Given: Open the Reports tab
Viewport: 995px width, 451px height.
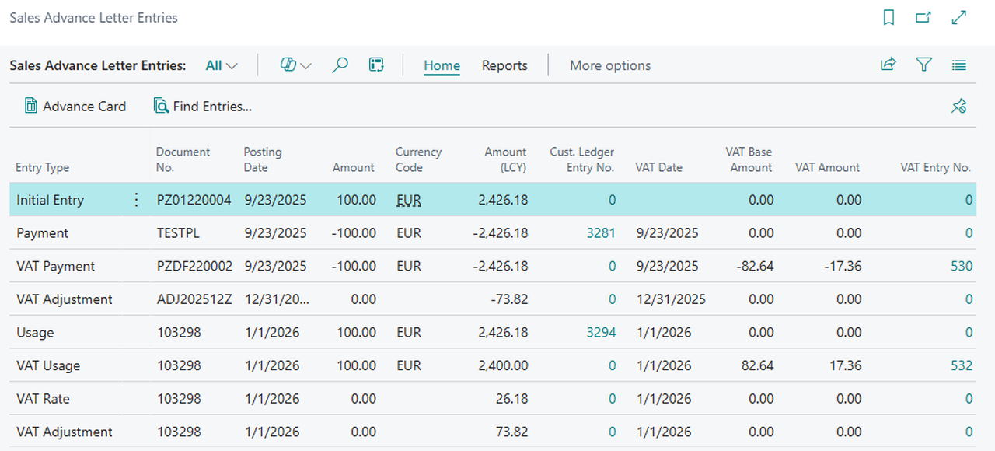Looking at the screenshot, I should [504, 65].
